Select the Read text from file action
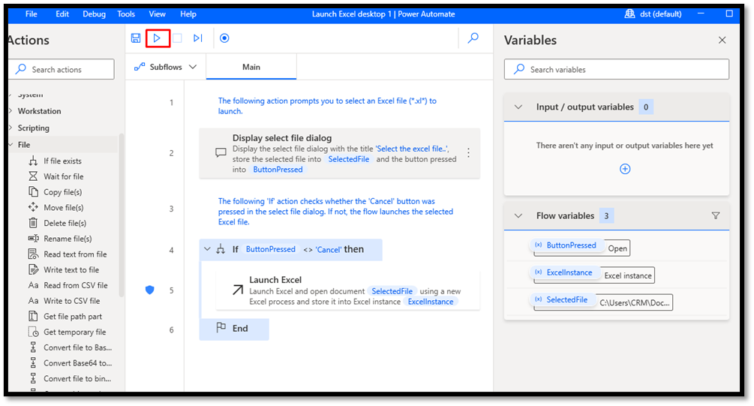The width and height of the screenshot is (754, 406). [x=75, y=254]
